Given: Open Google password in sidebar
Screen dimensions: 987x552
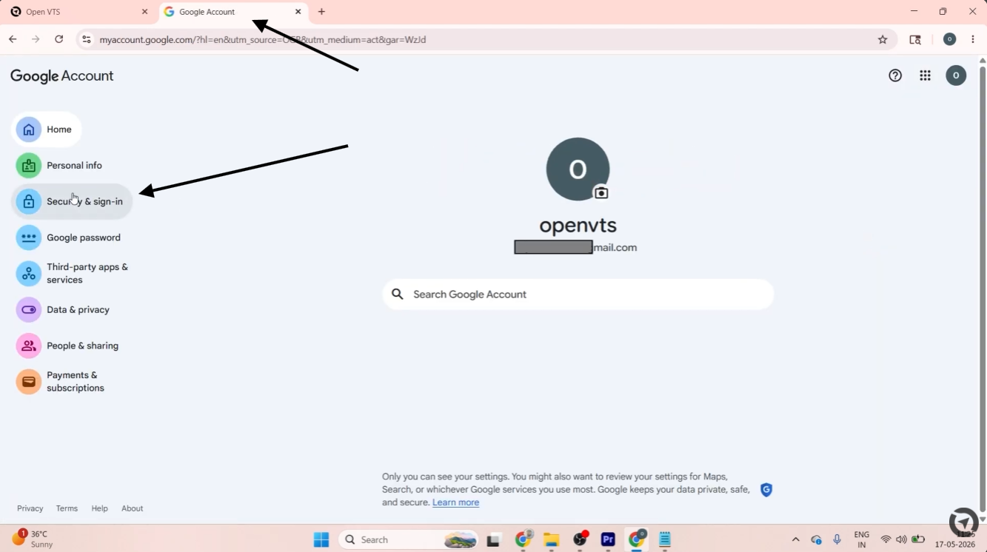Looking at the screenshot, I should [68, 238].
